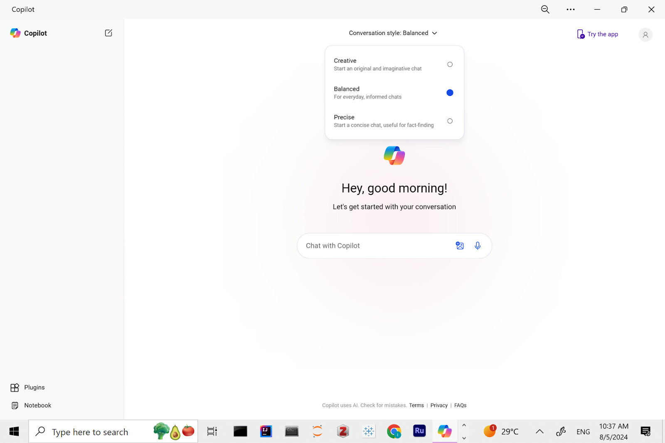Add an image using the image icon
The height and width of the screenshot is (443, 665).
460,246
